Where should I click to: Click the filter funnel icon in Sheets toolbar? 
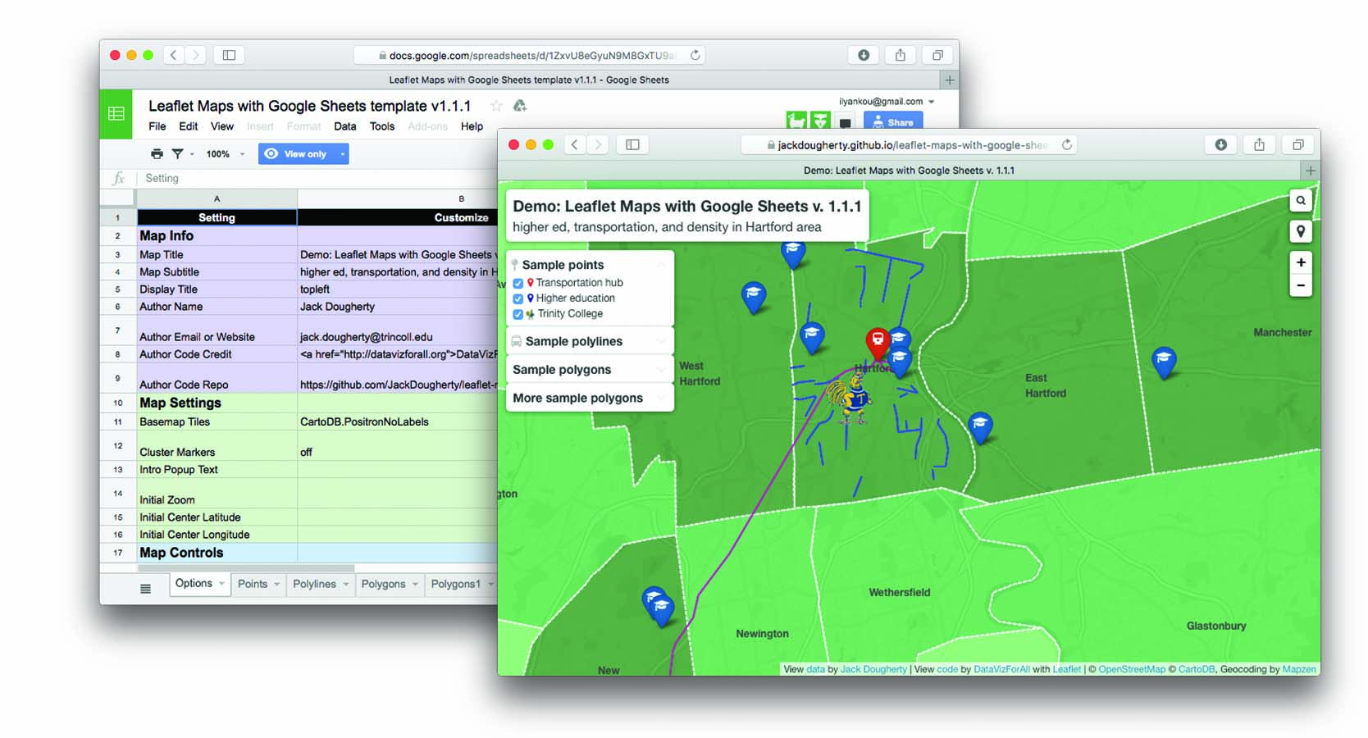(x=176, y=153)
